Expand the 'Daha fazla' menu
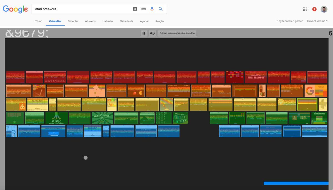Viewport: 333px width, 190px height. tap(127, 21)
